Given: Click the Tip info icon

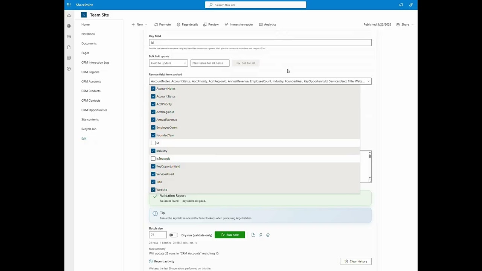Looking at the screenshot, I should coord(155,213).
